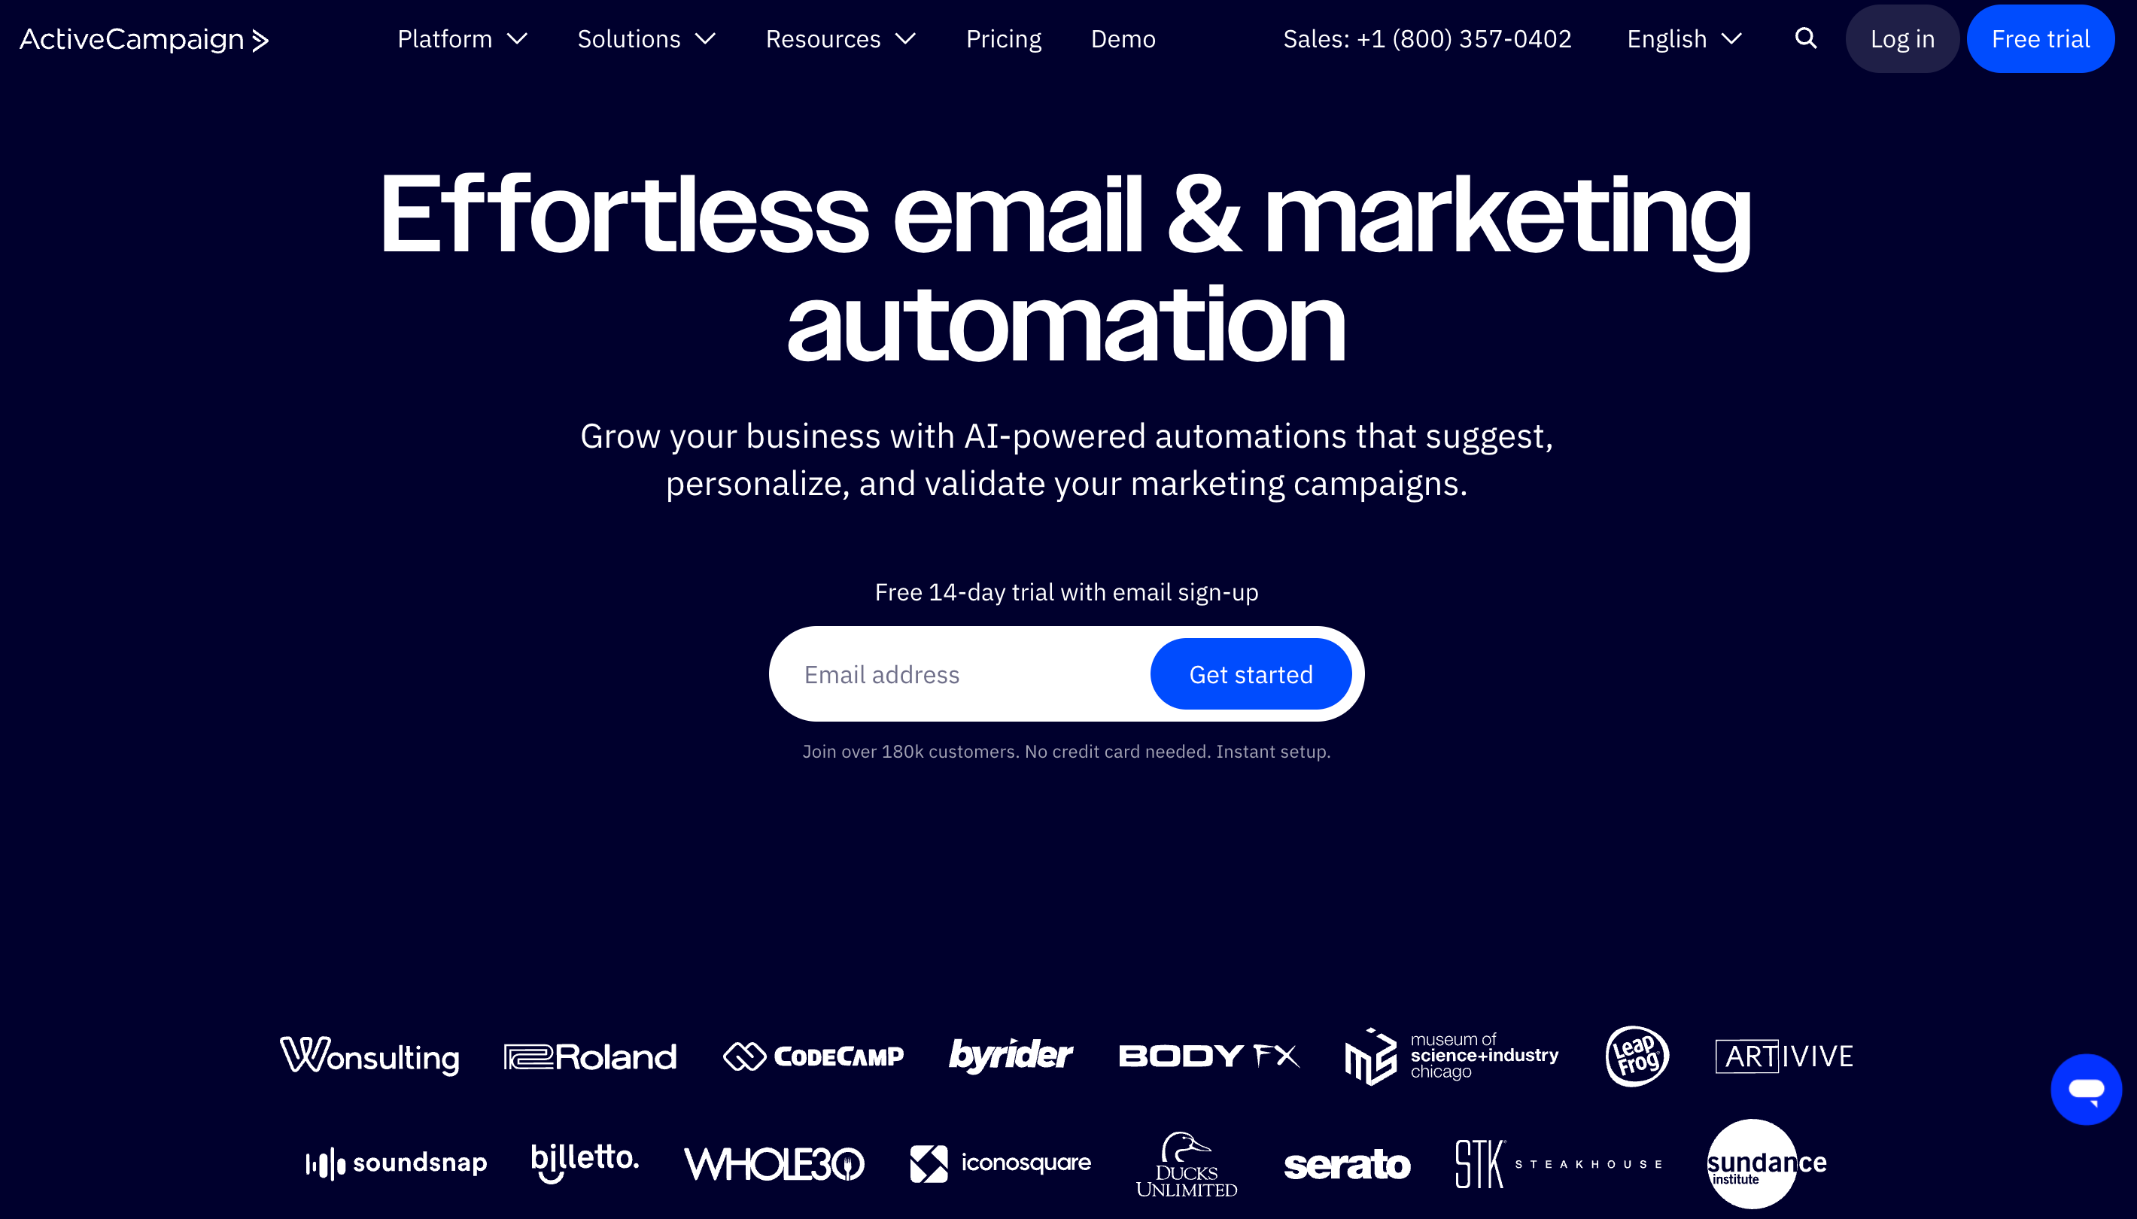Click the Serato brand logo icon
The image size is (2137, 1219).
coord(1346,1163)
